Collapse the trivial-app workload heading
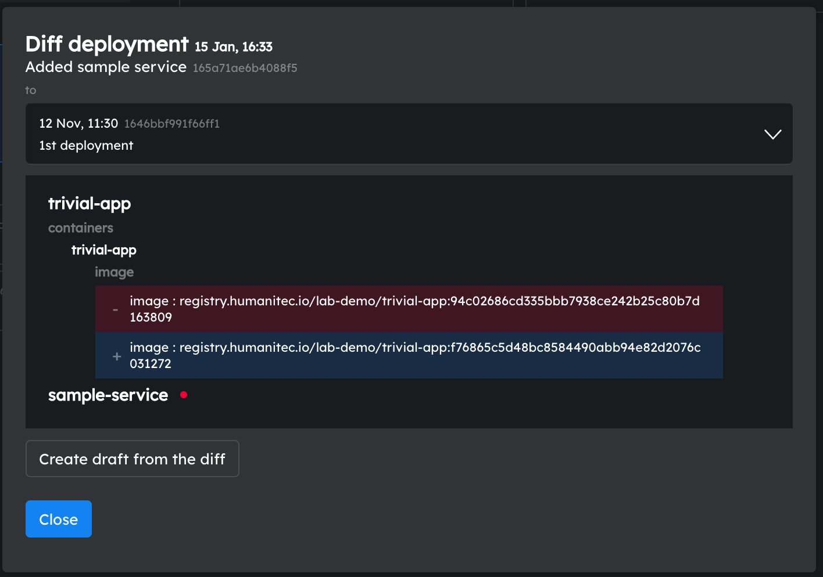This screenshot has height=577, width=823. (x=90, y=204)
